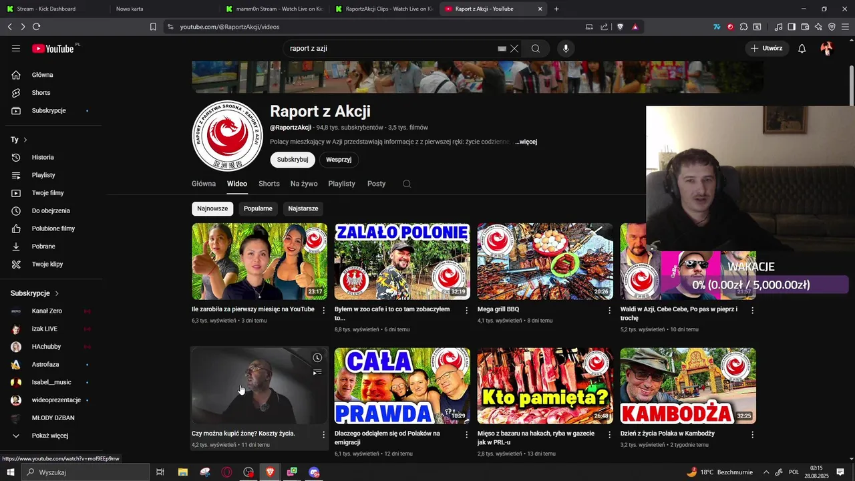The image size is (855, 481).
Task: Open options for Mega grill BBQ video
Action: pos(609,311)
